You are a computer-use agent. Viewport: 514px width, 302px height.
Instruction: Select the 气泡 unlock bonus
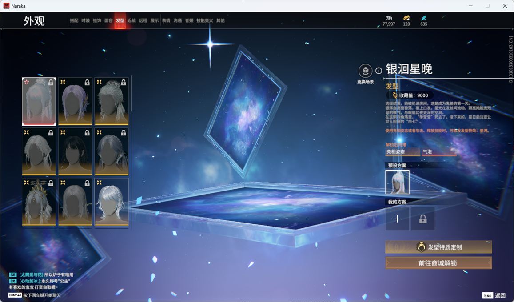(439, 152)
